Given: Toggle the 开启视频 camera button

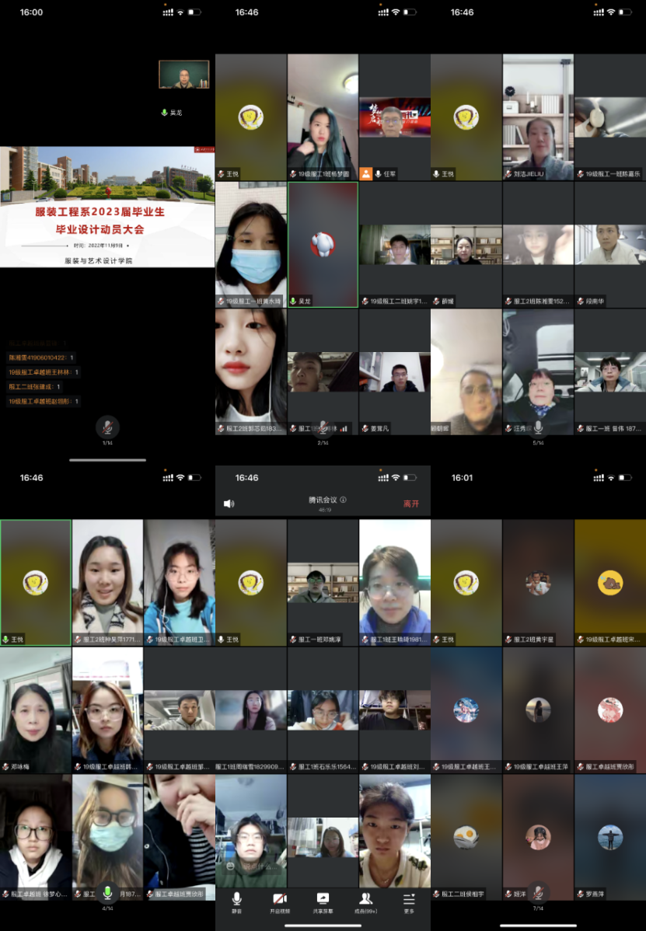Looking at the screenshot, I should pos(280,900).
